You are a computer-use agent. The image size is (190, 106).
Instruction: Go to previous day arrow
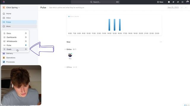coord(182,7)
